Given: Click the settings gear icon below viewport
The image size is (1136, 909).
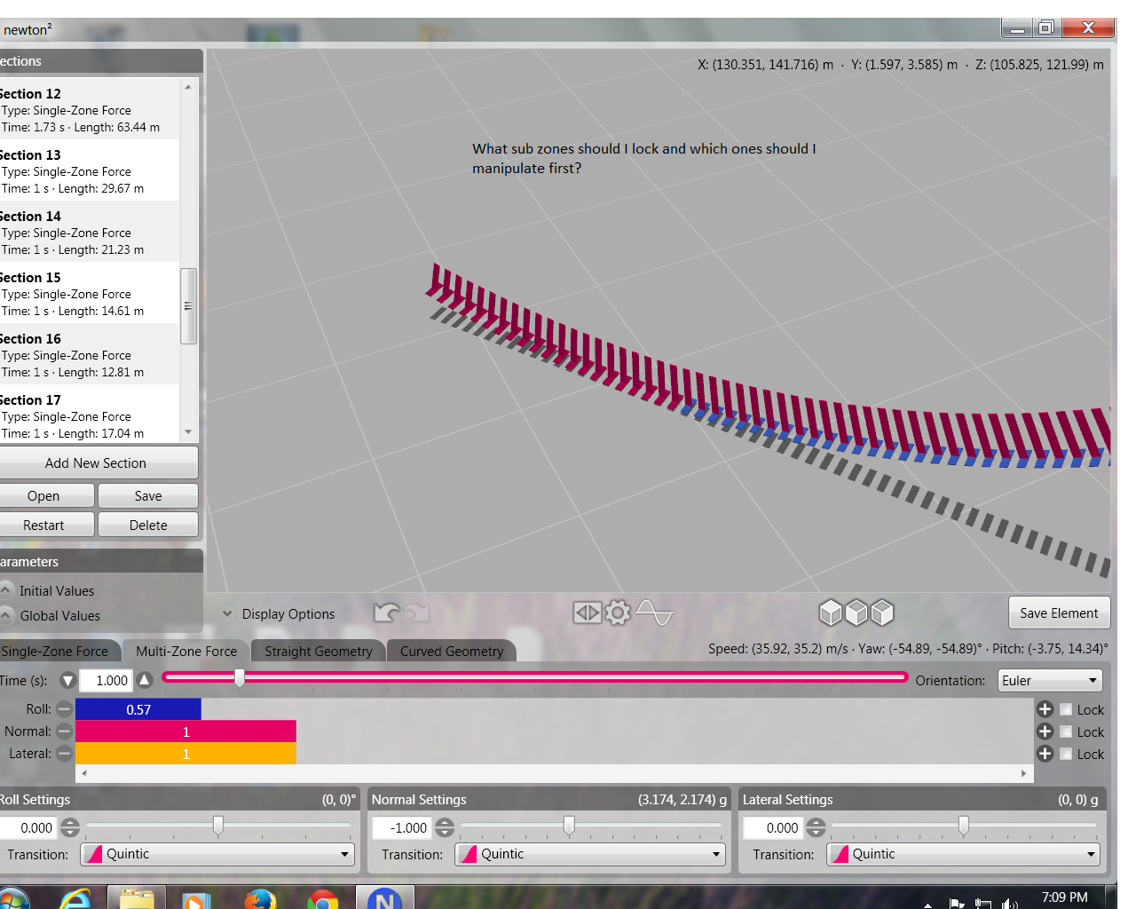Looking at the screenshot, I should tap(618, 613).
